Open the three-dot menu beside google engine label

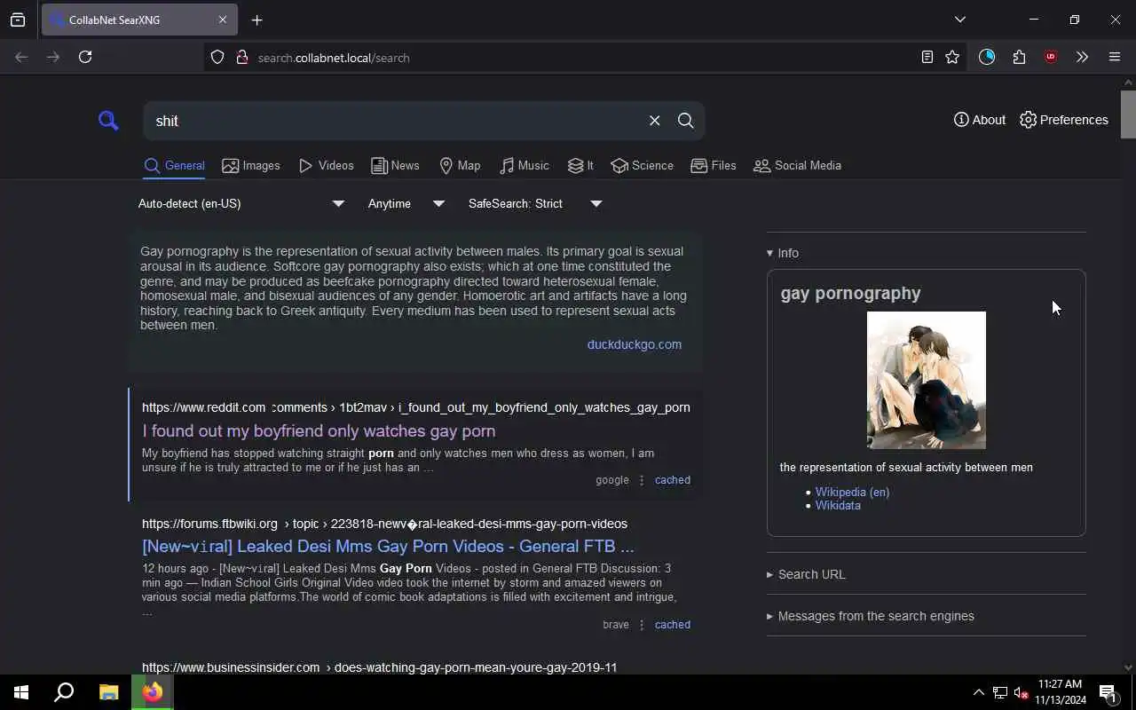pos(642,480)
